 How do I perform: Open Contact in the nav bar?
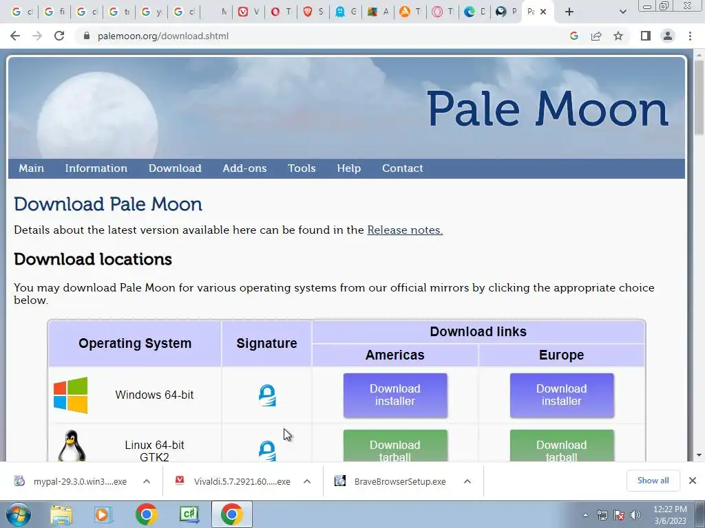click(x=402, y=168)
